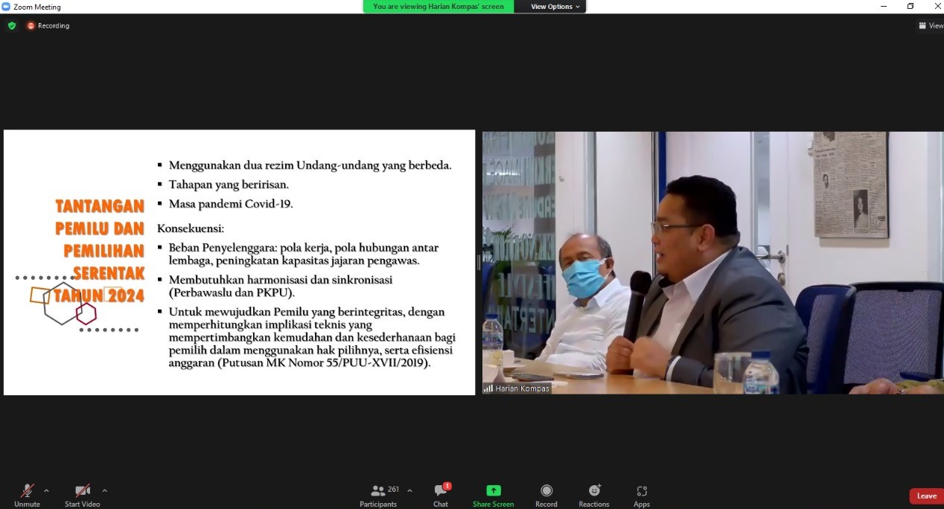
Task: Select the Harian Kompas speaker video
Action: click(712, 262)
